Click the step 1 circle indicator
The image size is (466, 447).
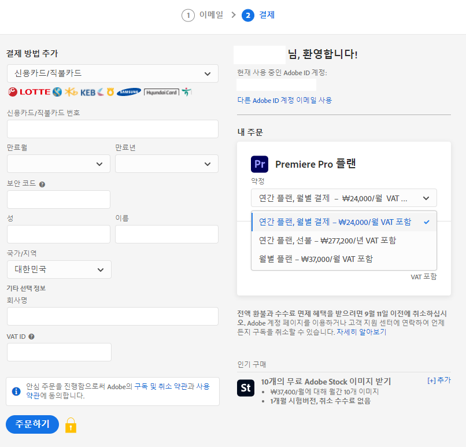188,15
